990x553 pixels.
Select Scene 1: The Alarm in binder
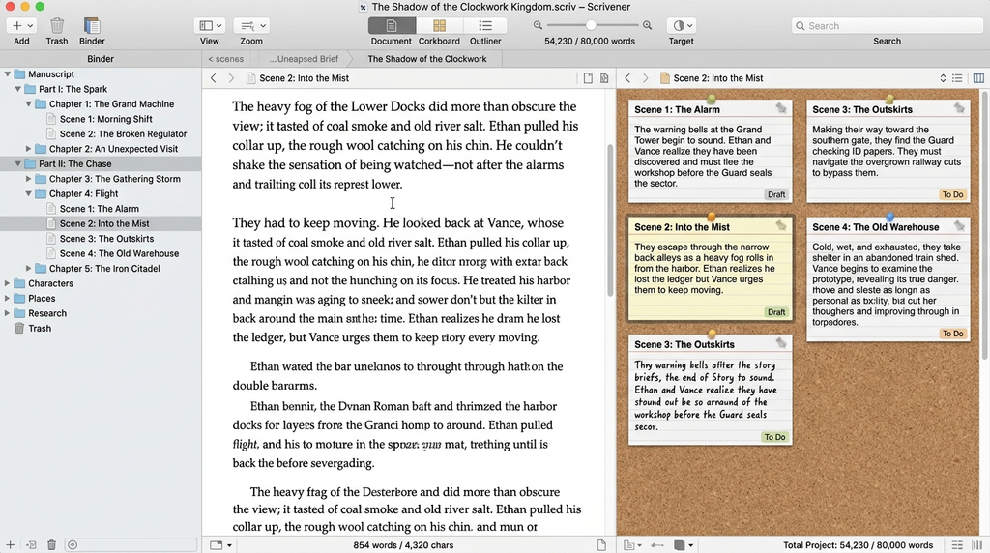[x=101, y=208]
